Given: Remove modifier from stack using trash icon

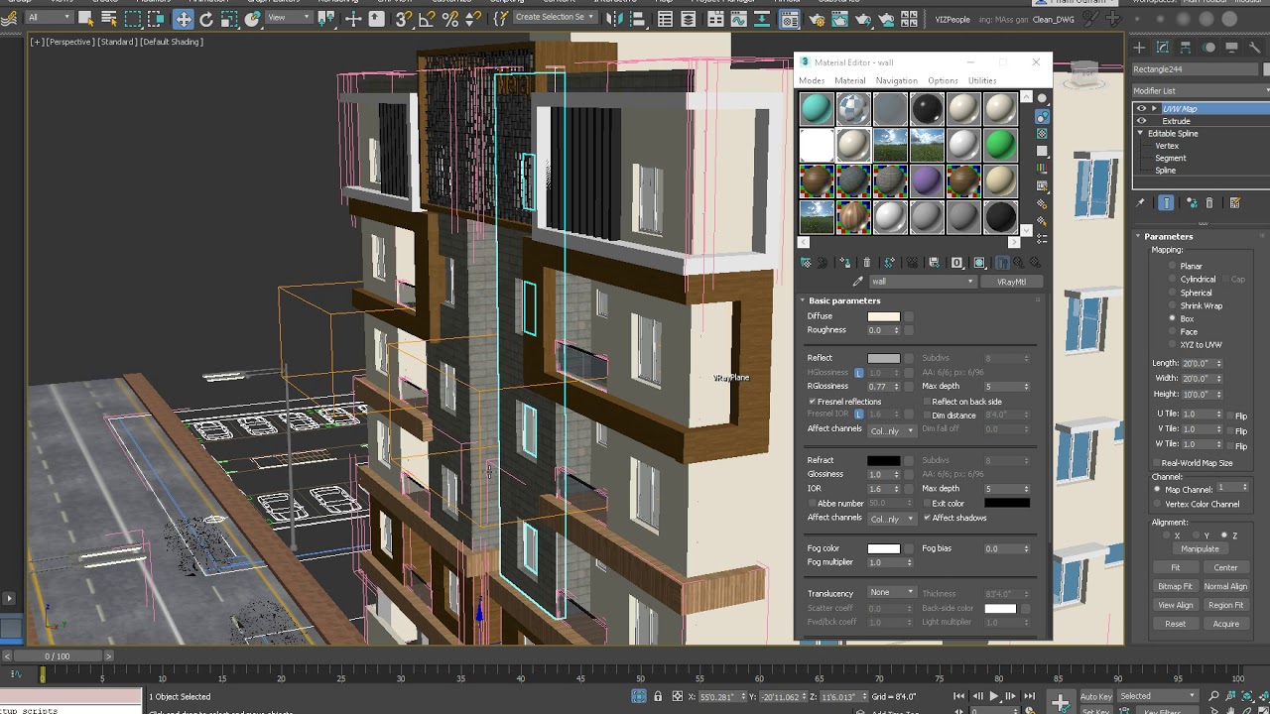Looking at the screenshot, I should (x=1208, y=203).
